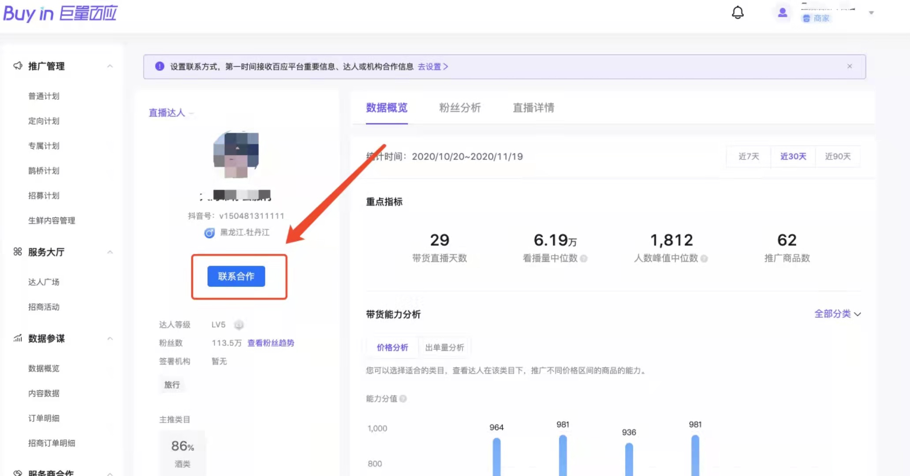910x476 pixels.
Task: Click the 推广管理 megaphone icon
Action: 18,66
